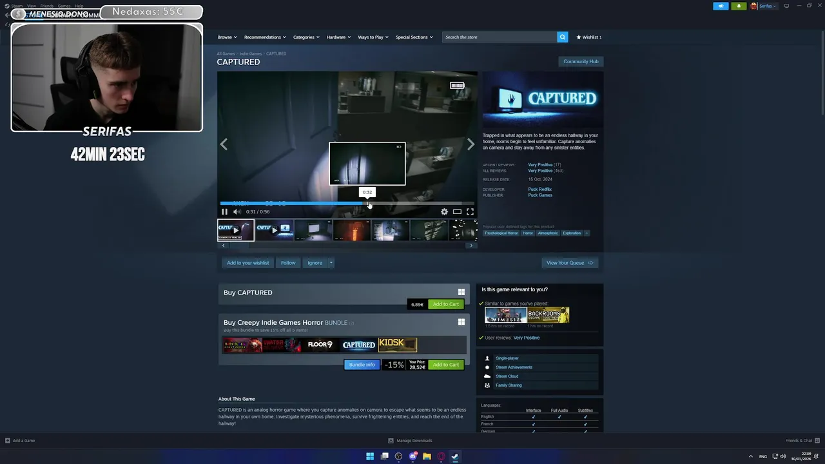
Task: Click the Windows Start button
Action: tap(370, 456)
